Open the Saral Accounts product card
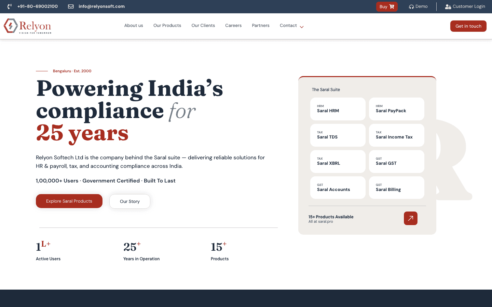This screenshot has width=492, height=307. [x=338, y=188]
